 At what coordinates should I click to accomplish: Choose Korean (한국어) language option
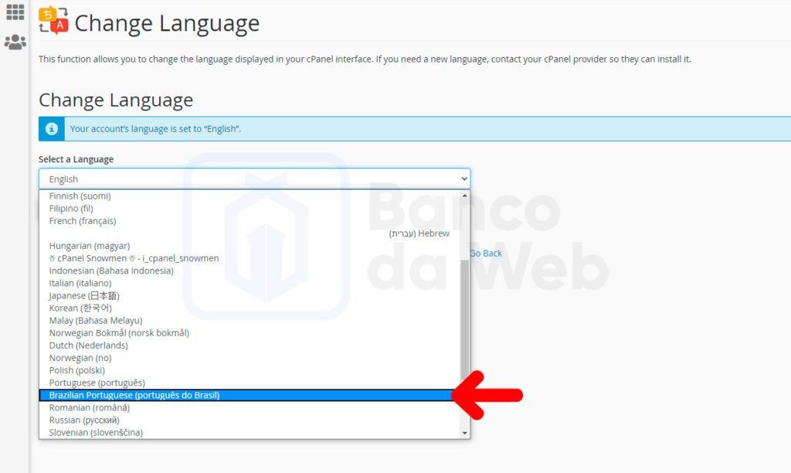[x=80, y=308]
